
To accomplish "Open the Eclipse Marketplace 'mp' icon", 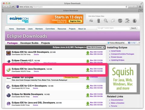I will (x=91, y=21).
